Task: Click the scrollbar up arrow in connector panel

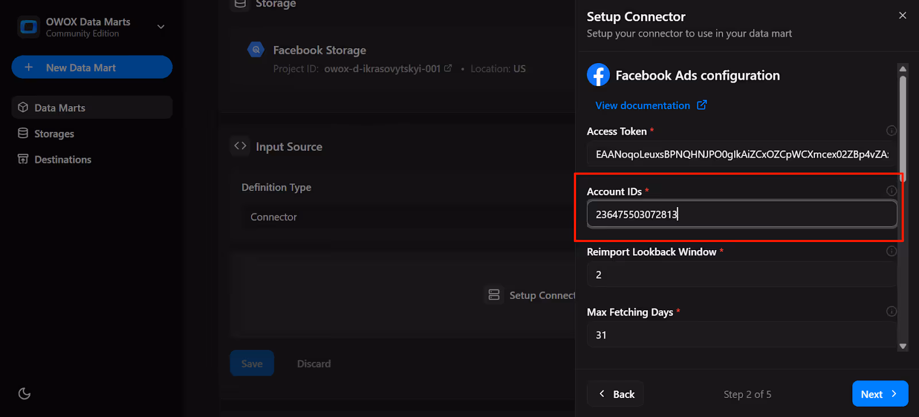Action: tap(903, 68)
